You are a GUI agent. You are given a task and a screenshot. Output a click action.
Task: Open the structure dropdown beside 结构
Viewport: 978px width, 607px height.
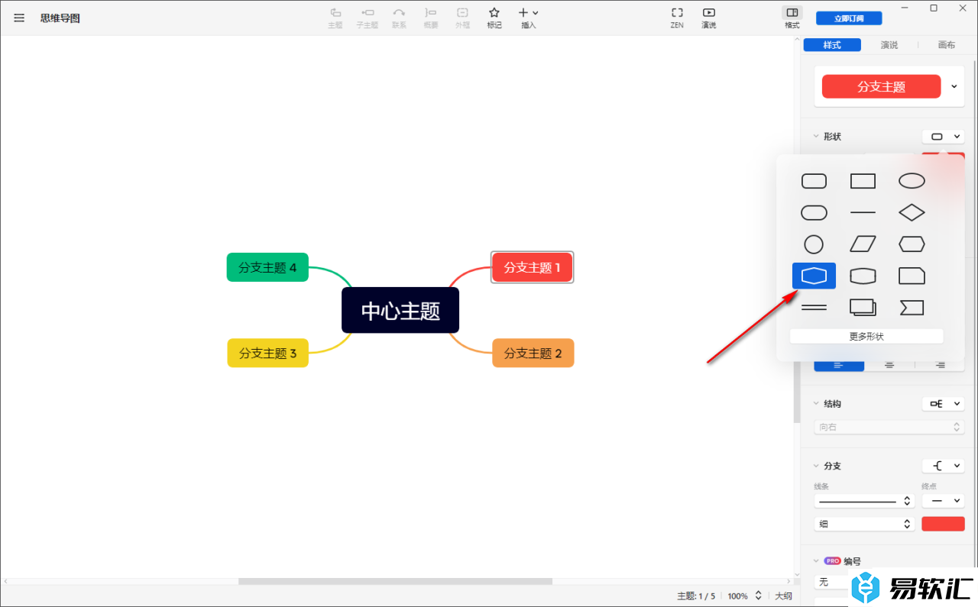(x=944, y=403)
